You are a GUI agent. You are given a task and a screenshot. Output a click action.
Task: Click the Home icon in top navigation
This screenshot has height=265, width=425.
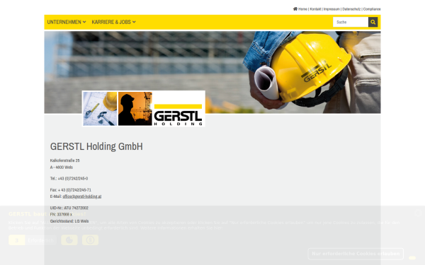tap(295, 9)
